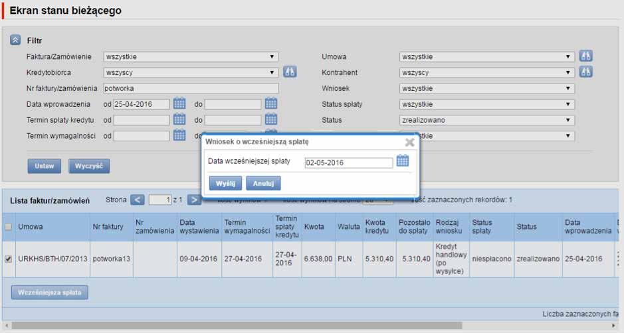Click invoice number potworka13 cell

tap(112, 259)
